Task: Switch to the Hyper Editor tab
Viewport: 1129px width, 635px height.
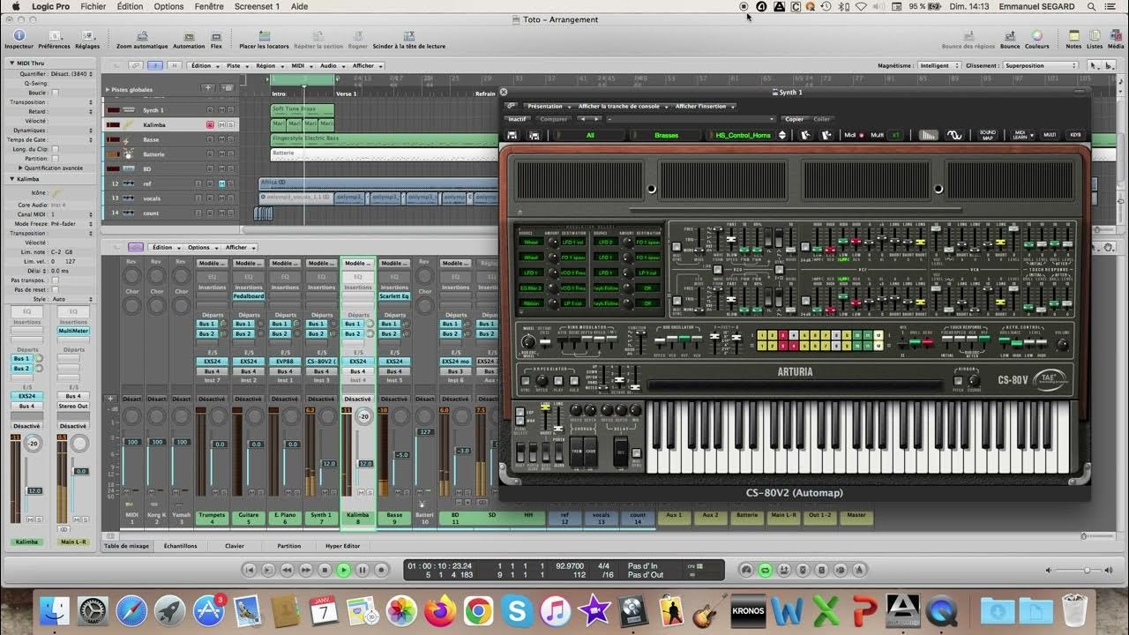Action: pos(342,546)
